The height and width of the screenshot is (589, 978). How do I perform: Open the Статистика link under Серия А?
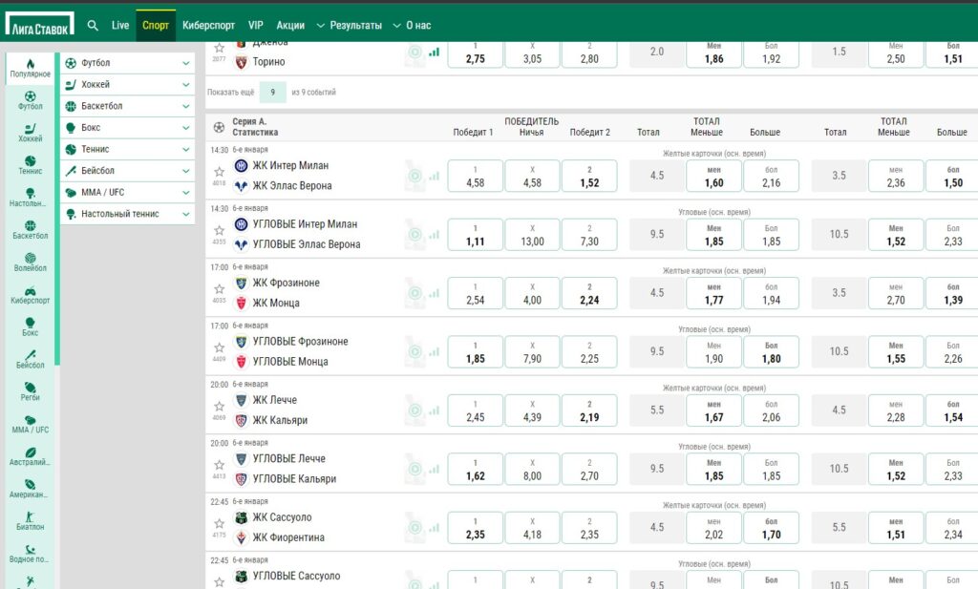[x=255, y=132]
